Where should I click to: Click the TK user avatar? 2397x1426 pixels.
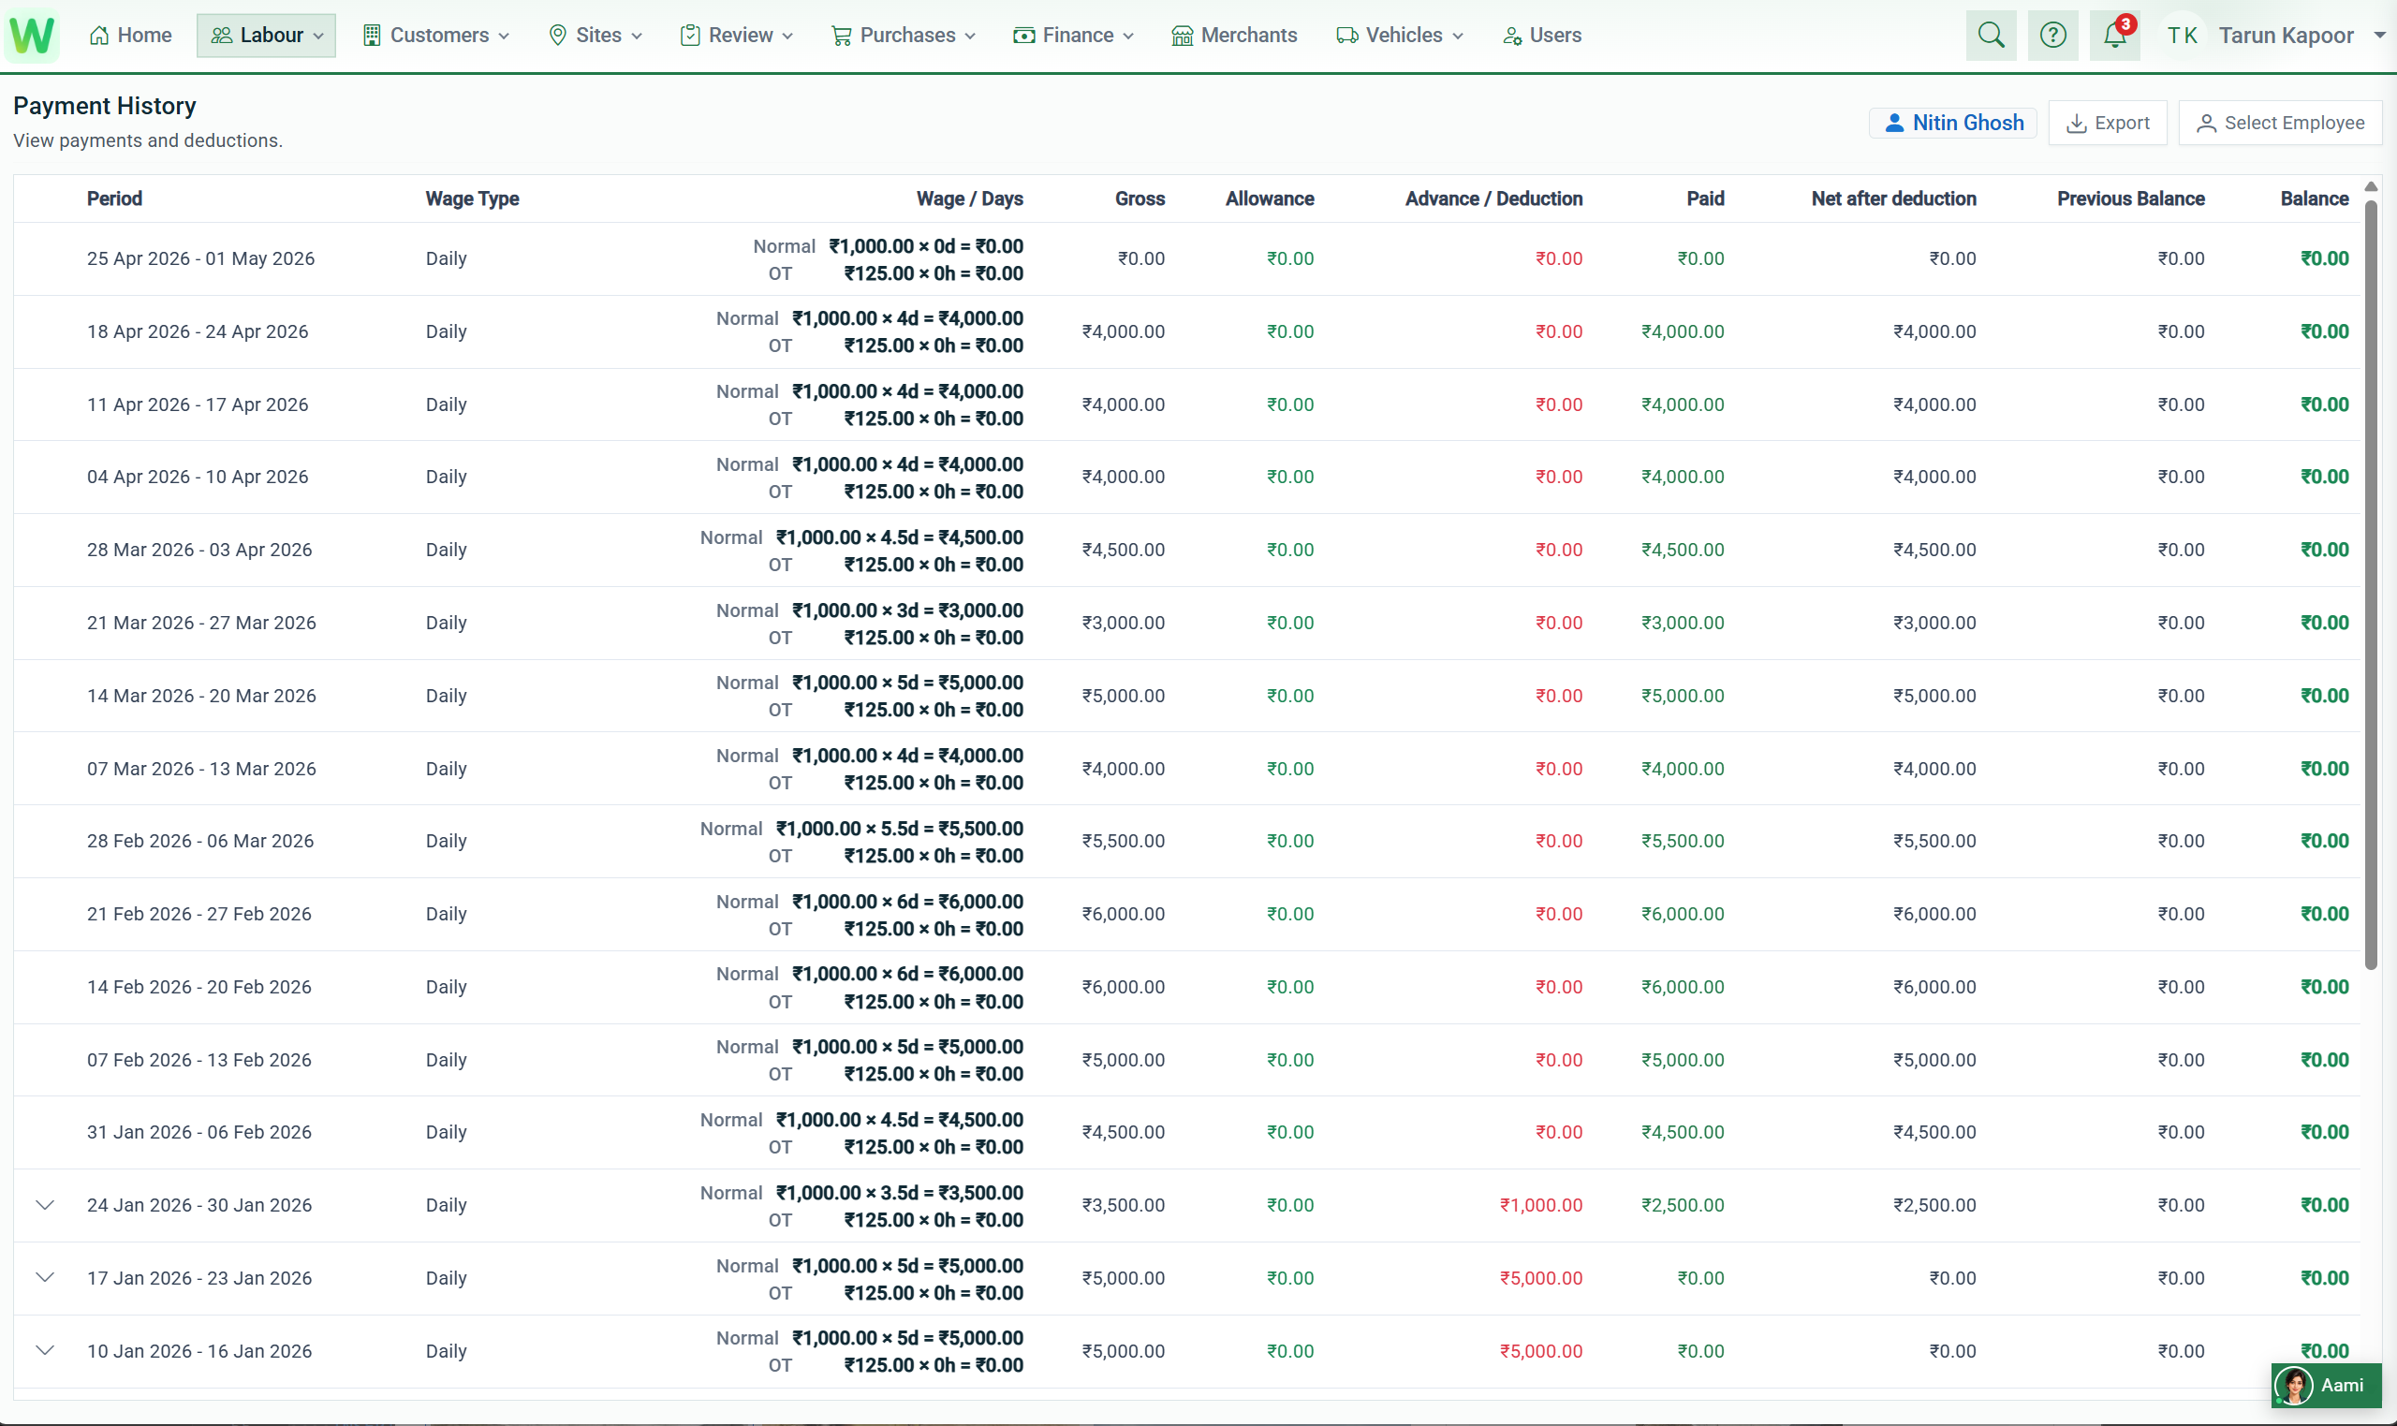click(2182, 36)
